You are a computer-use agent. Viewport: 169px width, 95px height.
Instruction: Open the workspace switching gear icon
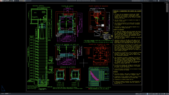[x=157, y=94]
